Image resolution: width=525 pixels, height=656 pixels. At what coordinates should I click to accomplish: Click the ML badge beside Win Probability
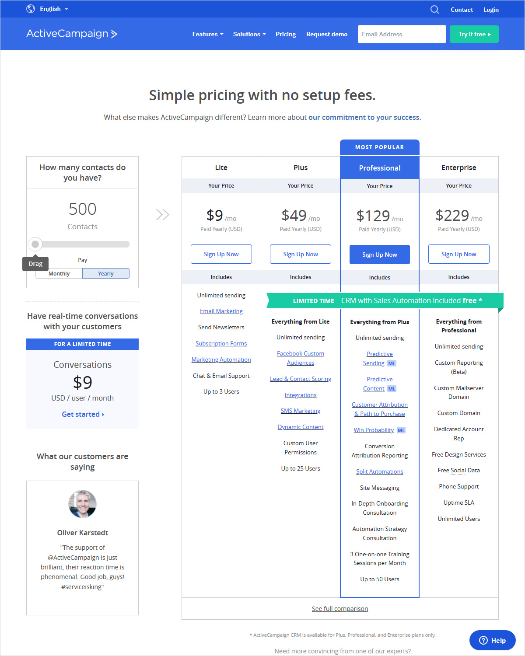click(401, 430)
